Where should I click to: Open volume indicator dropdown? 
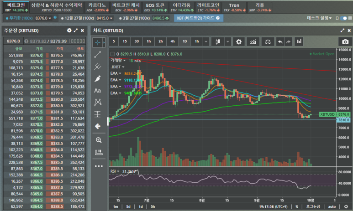point(124,61)
